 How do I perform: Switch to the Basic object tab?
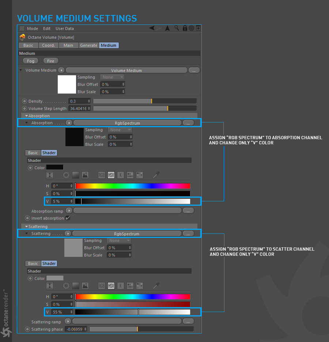click(29, 45)
